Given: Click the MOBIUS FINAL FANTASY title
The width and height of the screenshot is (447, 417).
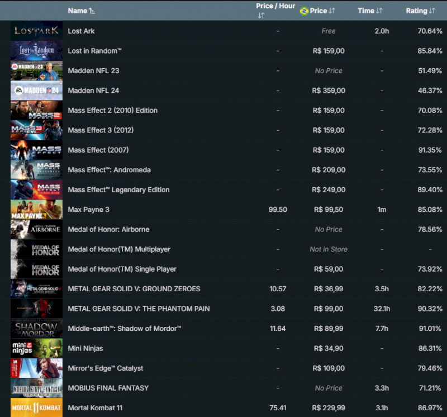Looking at the screenshot, I should [x=108, y=388].
